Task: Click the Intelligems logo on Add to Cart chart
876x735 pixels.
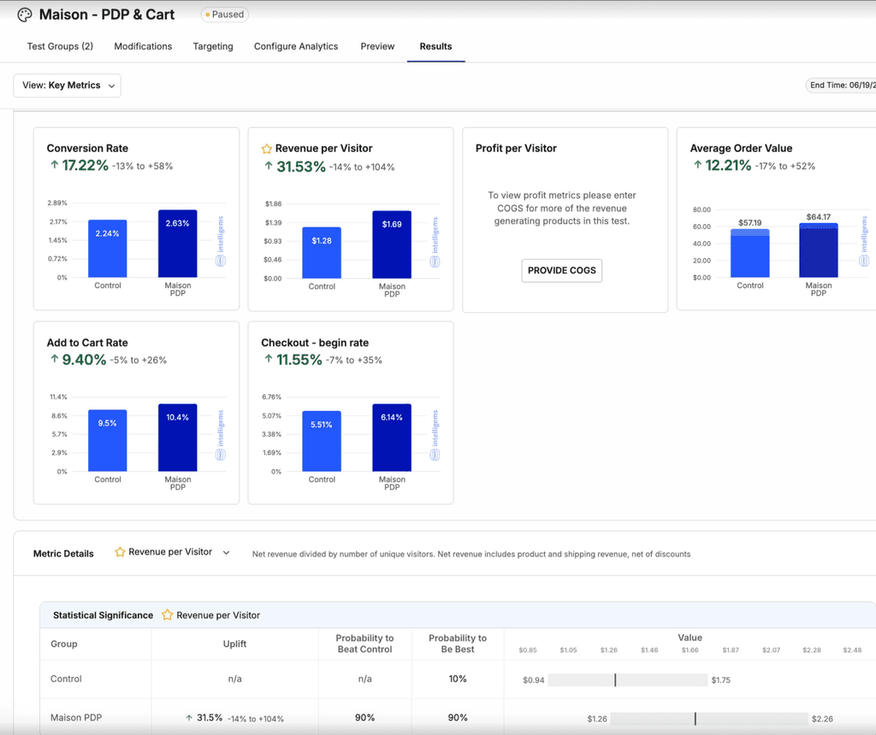Action: [221, 435]
